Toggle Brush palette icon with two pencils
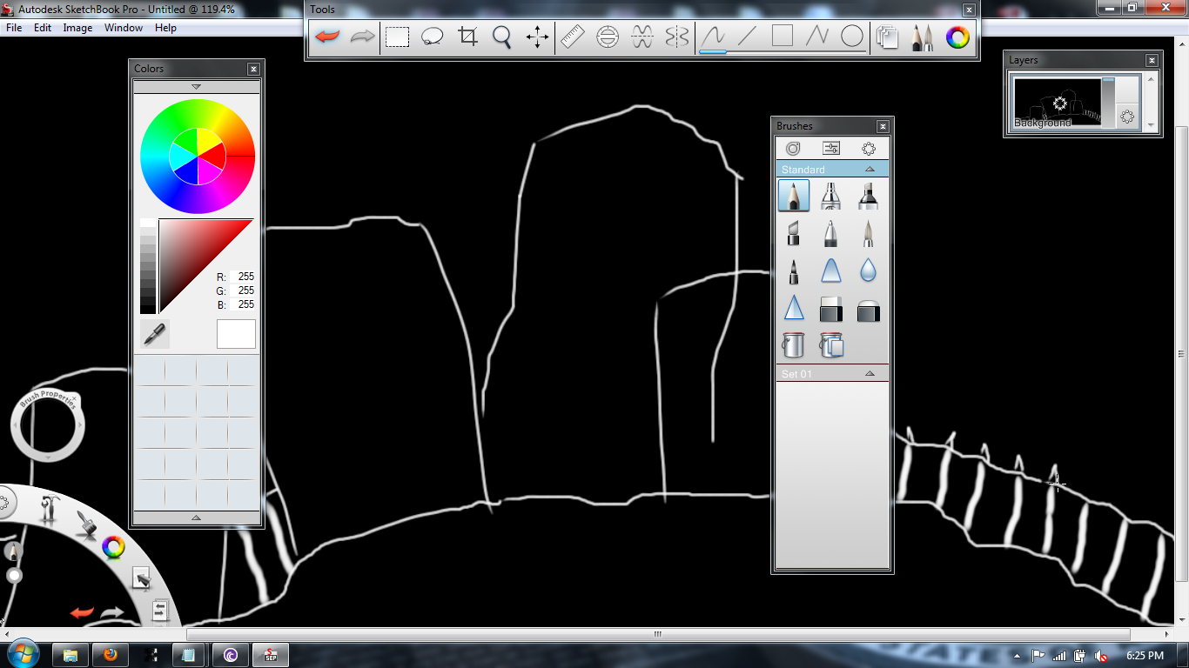Viewport: 1189px width, 668px height. click(922, 37)
